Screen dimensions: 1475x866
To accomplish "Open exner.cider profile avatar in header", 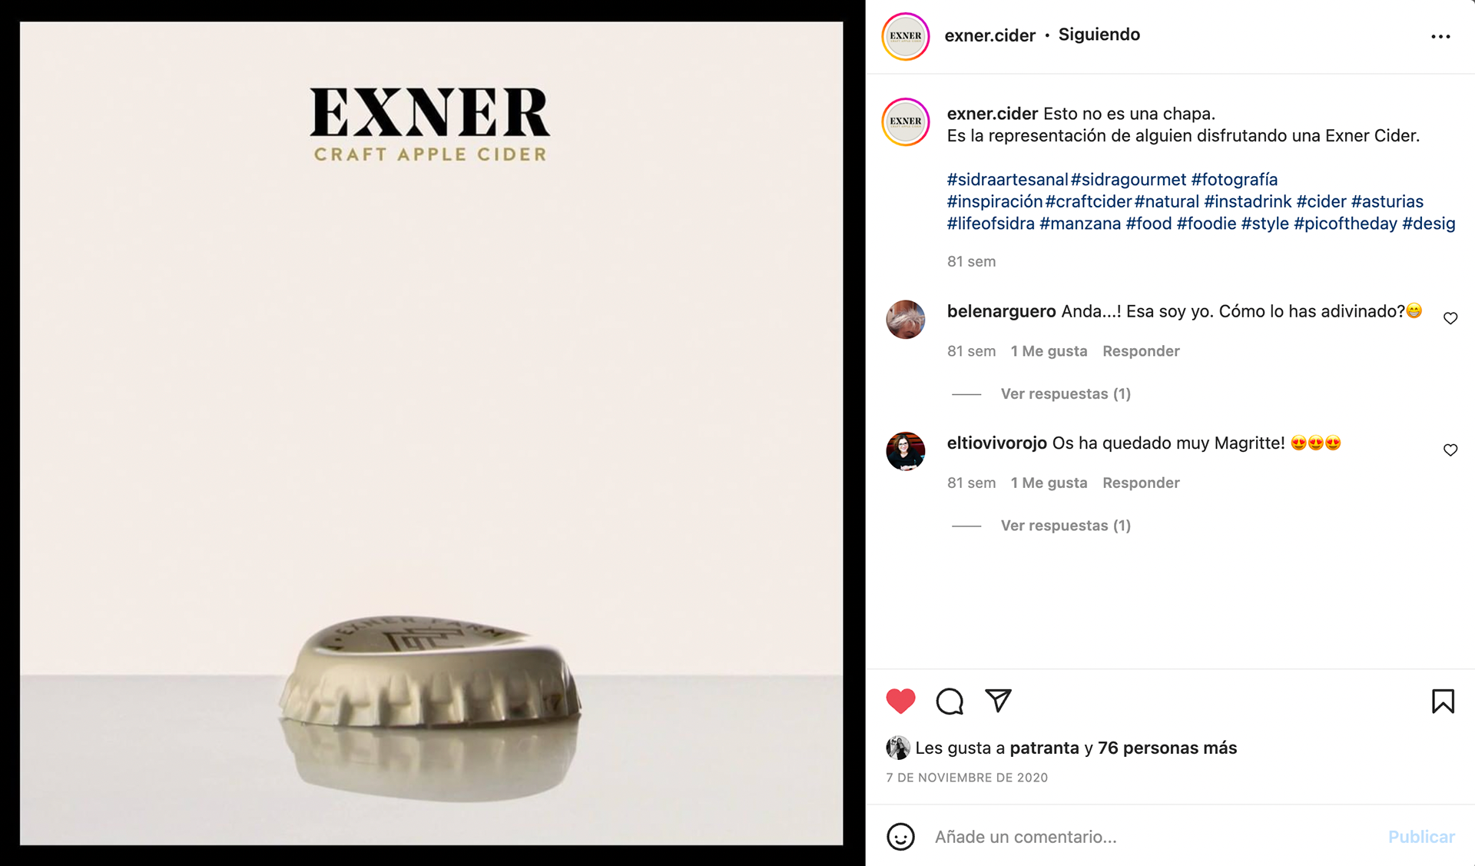I will 906,36.
